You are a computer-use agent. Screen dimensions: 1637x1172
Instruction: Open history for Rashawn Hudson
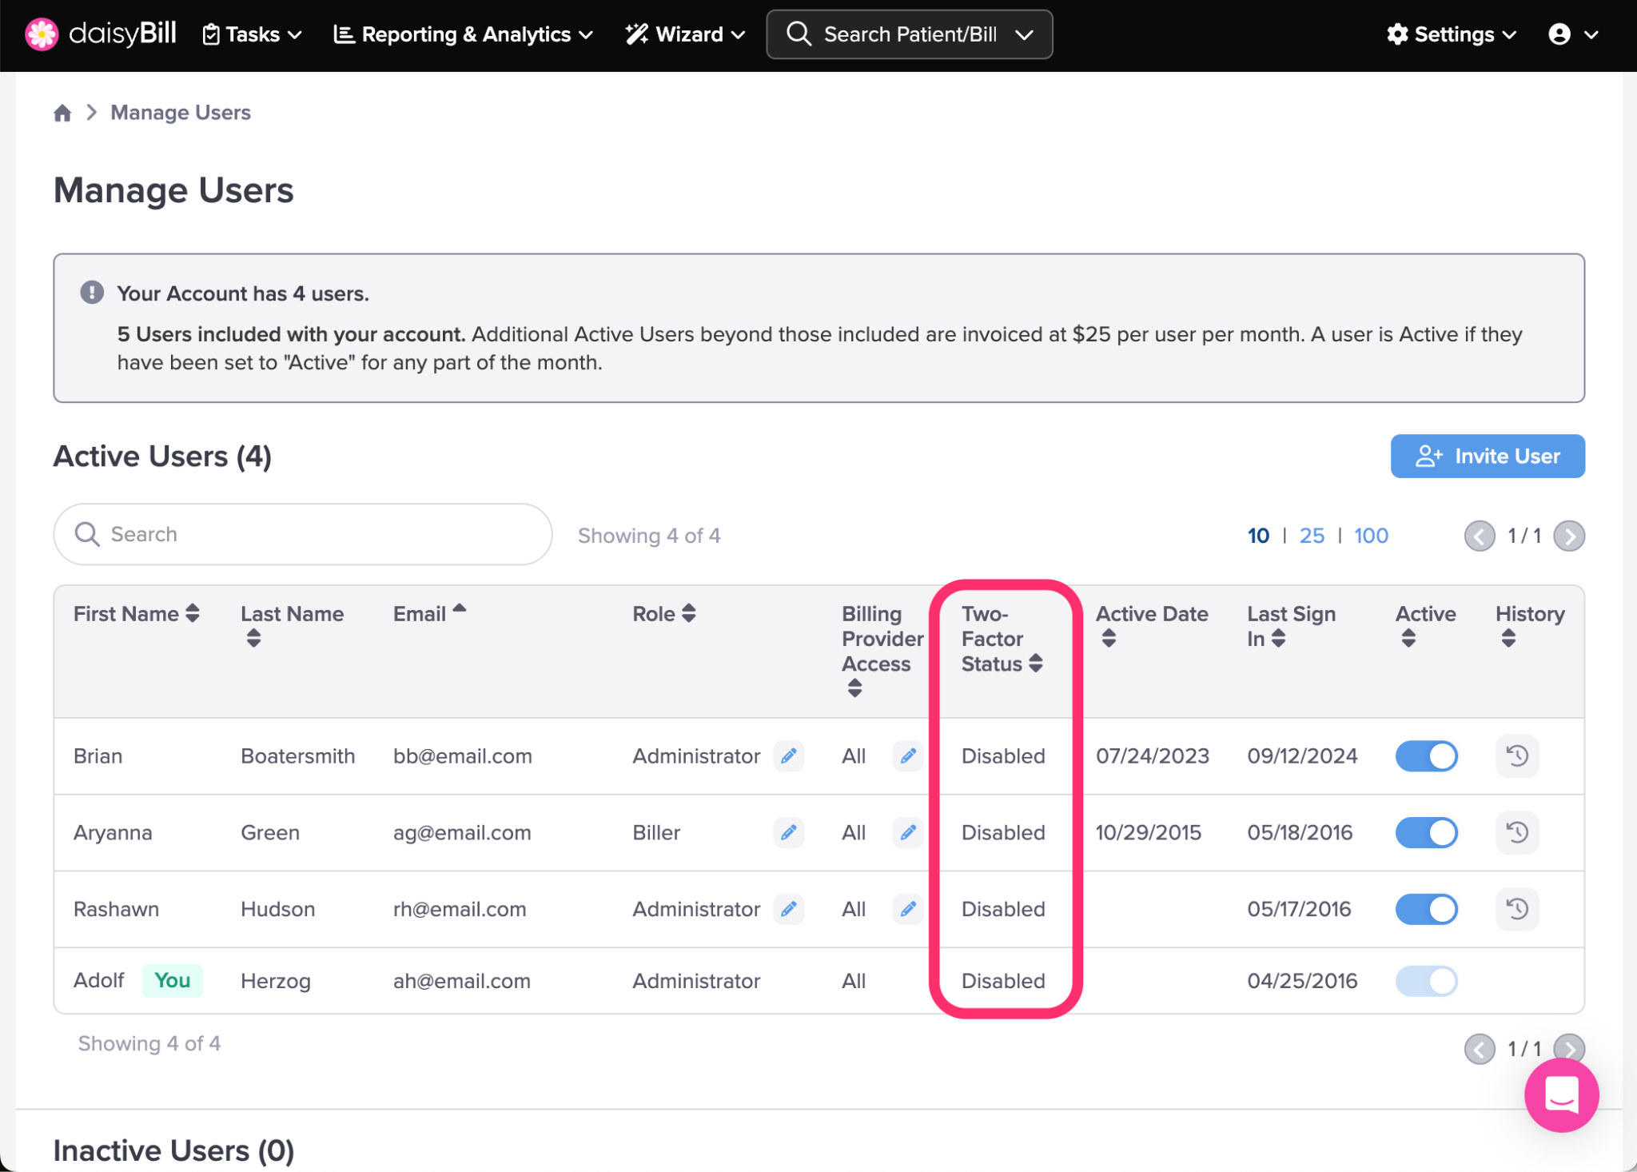[1516, 909]
